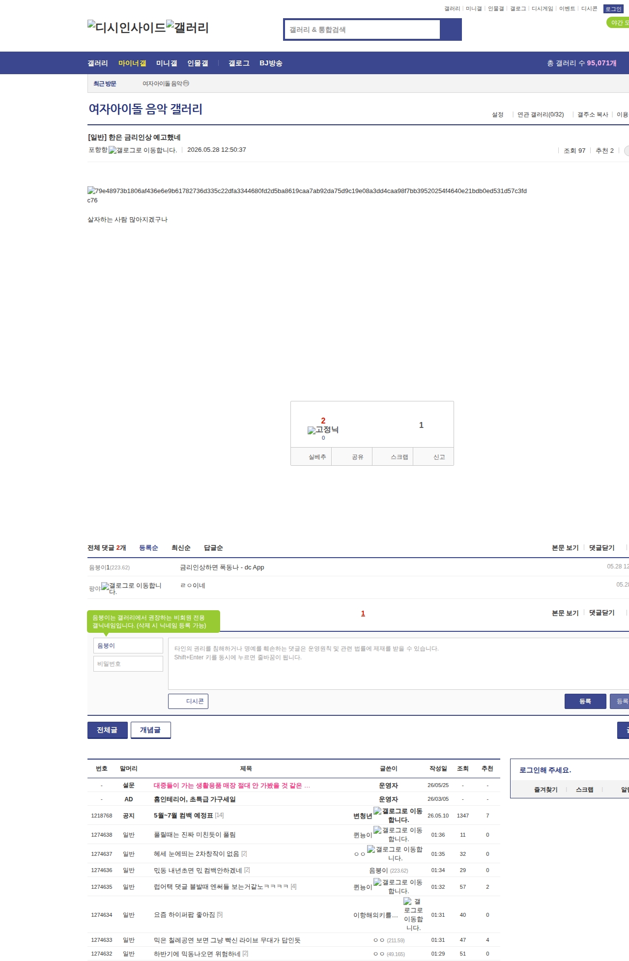Open the broken attached image in the post body
629x961 pixels.
tap(307, 195)
